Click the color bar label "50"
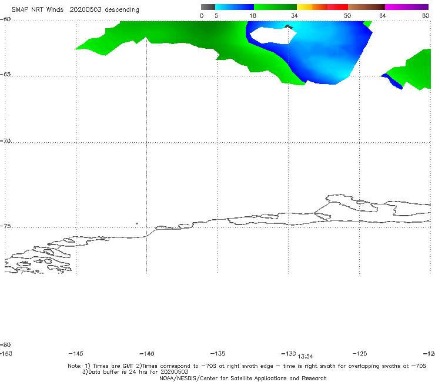This screenshot has height=382, width=435. click(x=347, y=15)
